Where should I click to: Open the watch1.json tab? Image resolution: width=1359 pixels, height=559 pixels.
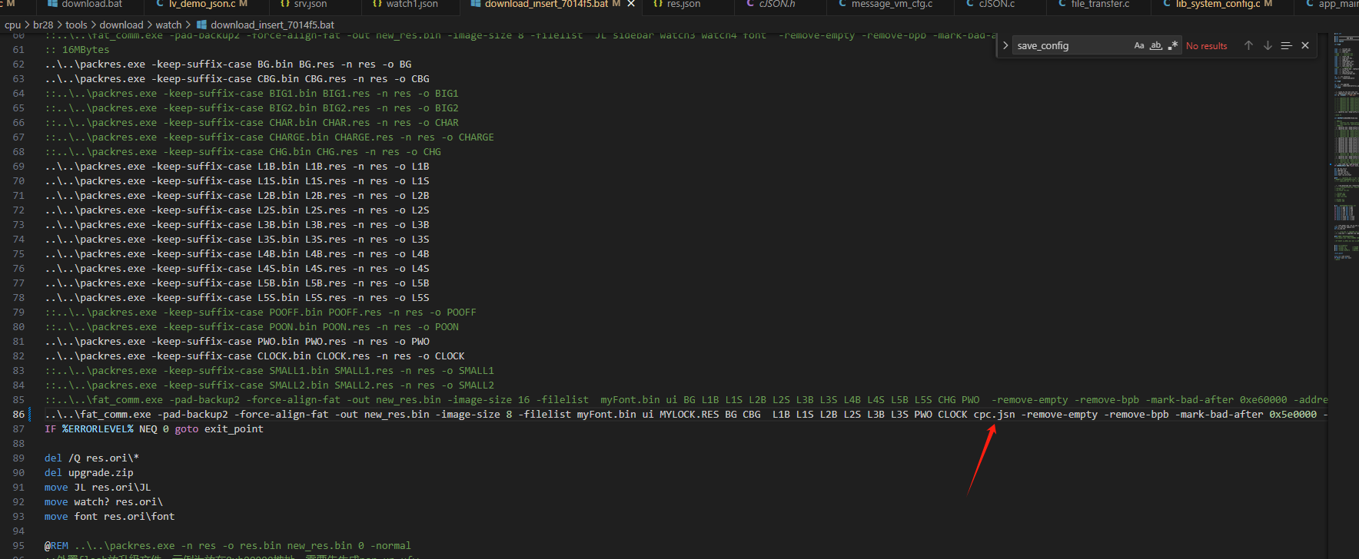(412, 5)
